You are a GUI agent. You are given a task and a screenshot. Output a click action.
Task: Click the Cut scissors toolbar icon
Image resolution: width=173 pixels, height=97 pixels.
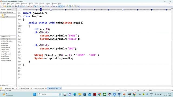[x=24, y=6]
